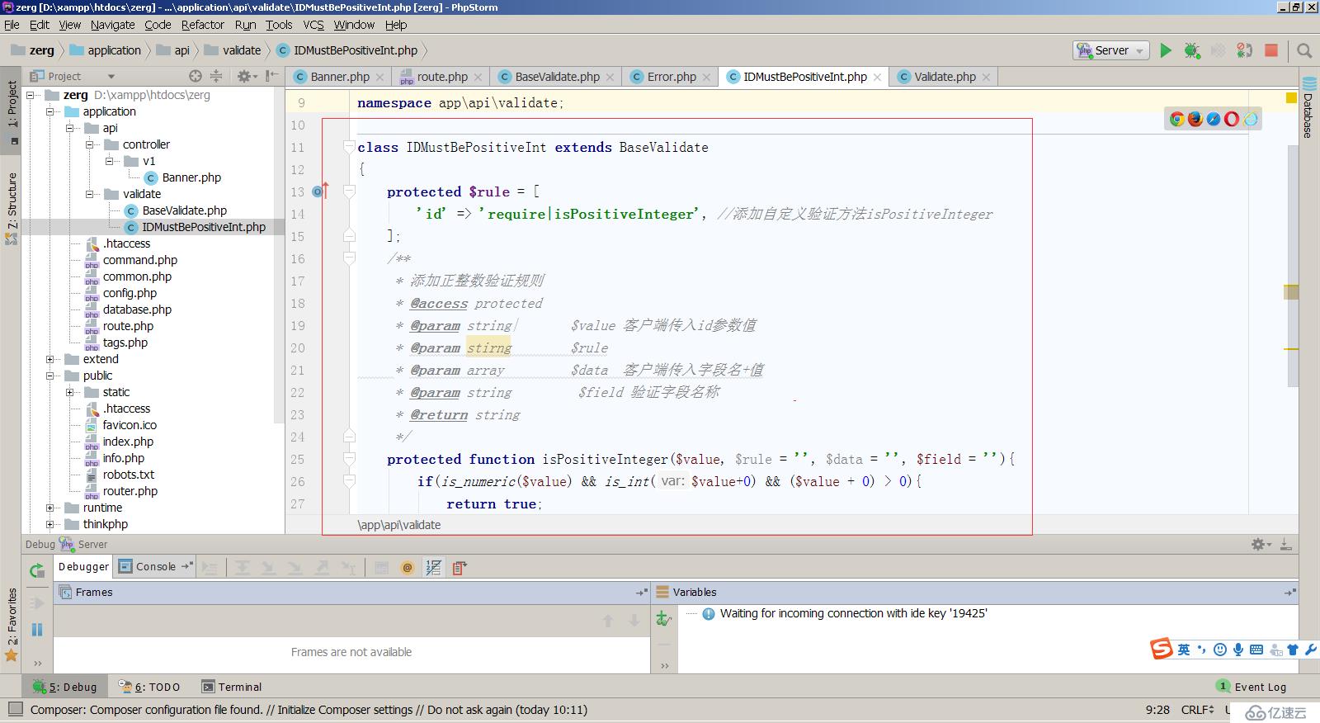Collapse all in the Project panel
This screenshot has height=723, width=1320.
pyautogui.click(x=216, y=76)
